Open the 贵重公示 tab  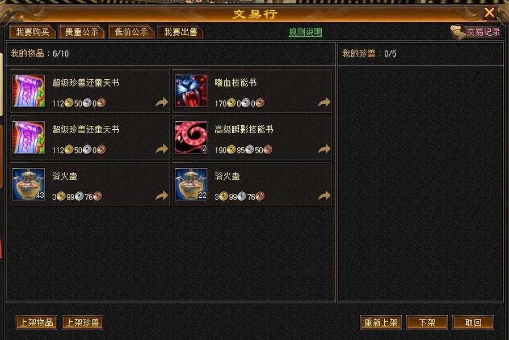(82, 32)
